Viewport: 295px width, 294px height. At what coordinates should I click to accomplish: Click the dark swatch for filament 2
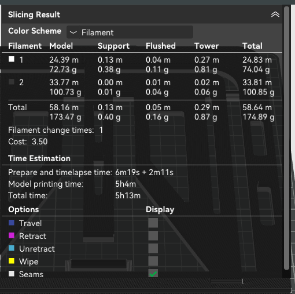click(12, 82)
